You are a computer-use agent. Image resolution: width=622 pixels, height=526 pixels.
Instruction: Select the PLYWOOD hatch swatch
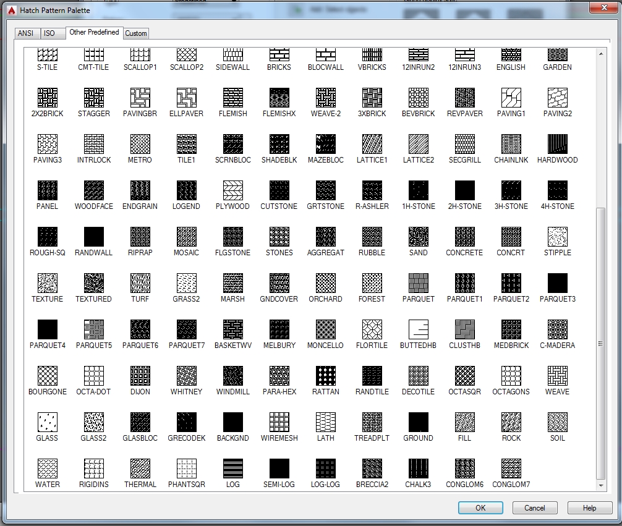tap(233, 190)
